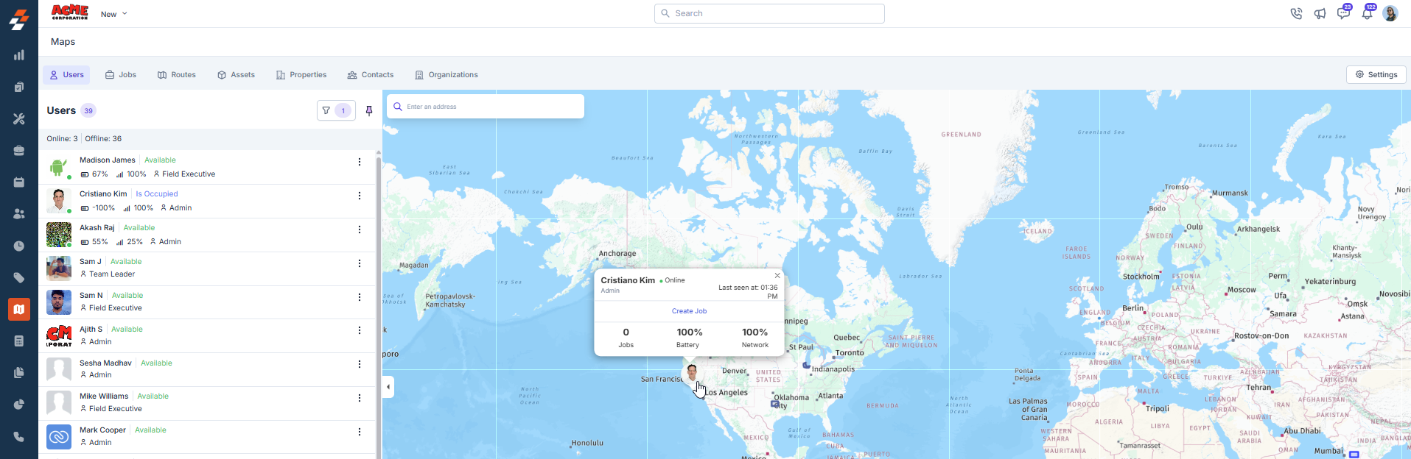Open the price tag sidebar icon
This screenshot has height=459, width=1411.
click(x=19, y=277)
